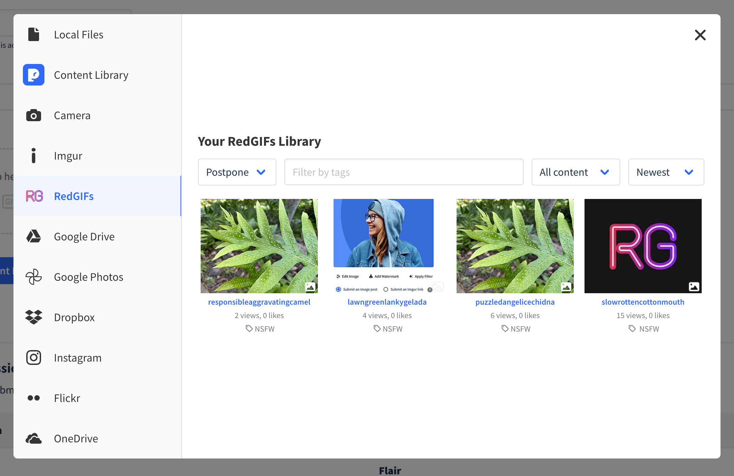Click the tag icon under slowrottencottonmouth

tap(632, 329)
